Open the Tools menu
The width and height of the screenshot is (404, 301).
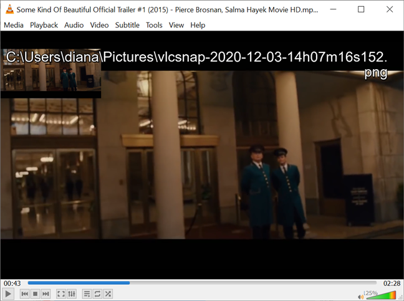click(x=154, y=25)
